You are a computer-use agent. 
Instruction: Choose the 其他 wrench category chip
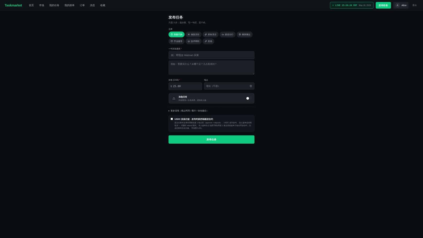[208, 41]
